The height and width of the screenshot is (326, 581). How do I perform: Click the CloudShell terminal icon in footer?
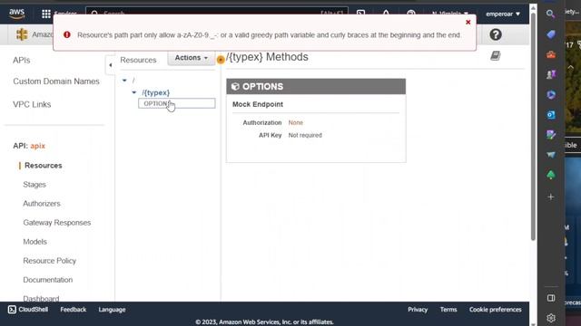tap(12, 310)
